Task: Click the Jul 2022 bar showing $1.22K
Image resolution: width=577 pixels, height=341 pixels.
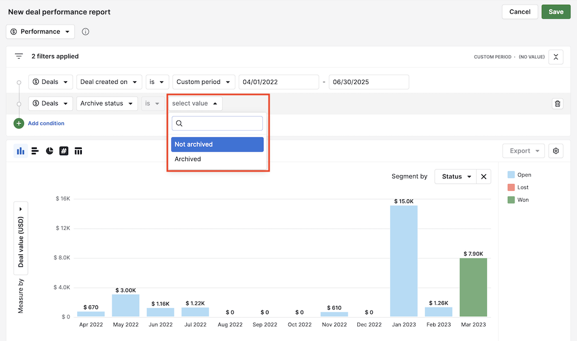Action: 195,312
